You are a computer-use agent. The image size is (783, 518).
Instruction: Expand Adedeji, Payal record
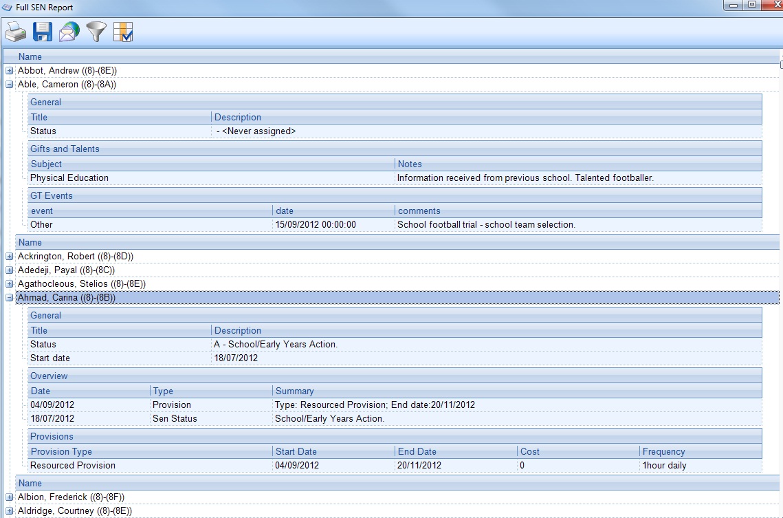(x=10, y=270)
